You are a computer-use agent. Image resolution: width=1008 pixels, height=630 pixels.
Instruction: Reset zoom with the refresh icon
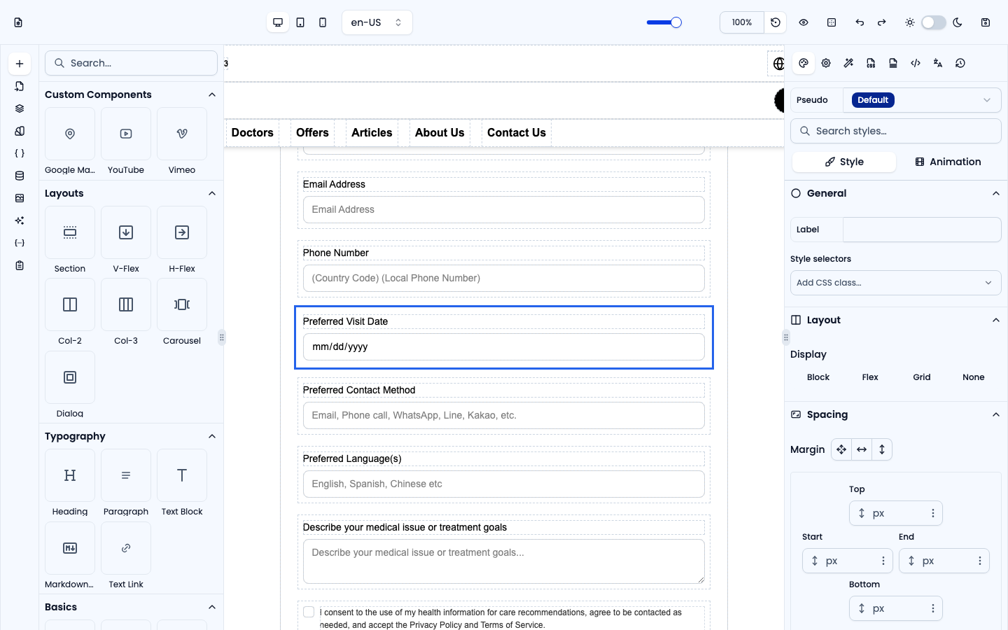point(776,22)
